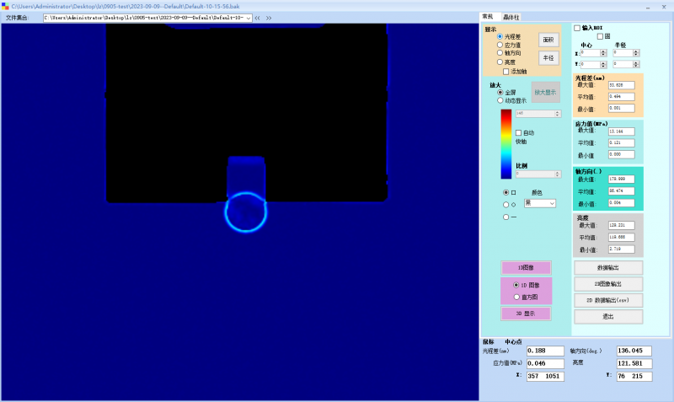Viewport: 674px width, 402px height.
Task: Click the 2D图像输出 button
Action: coord(608,284)
